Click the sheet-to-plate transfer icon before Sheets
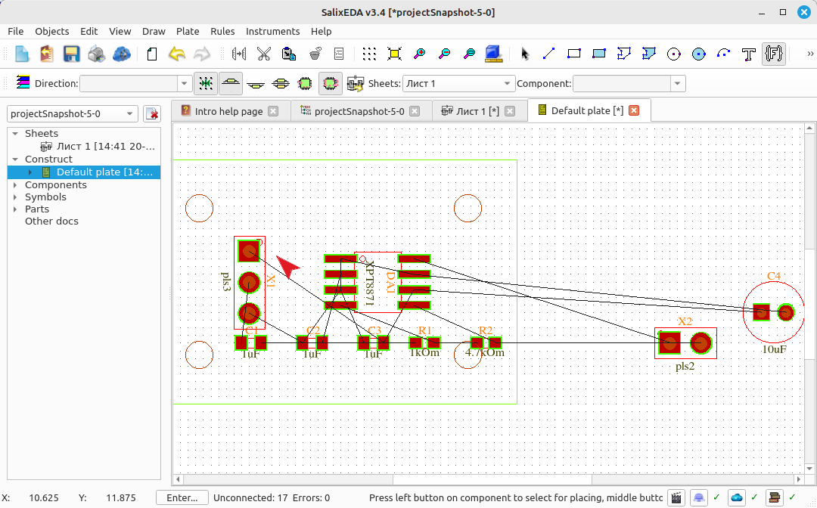817x508 pixels. coord(356,83)
